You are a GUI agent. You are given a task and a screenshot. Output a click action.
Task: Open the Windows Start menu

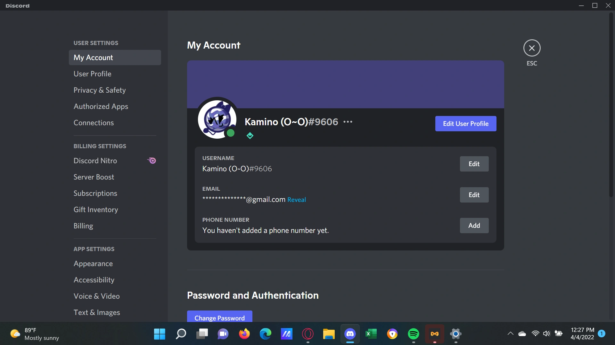[159, 334]
